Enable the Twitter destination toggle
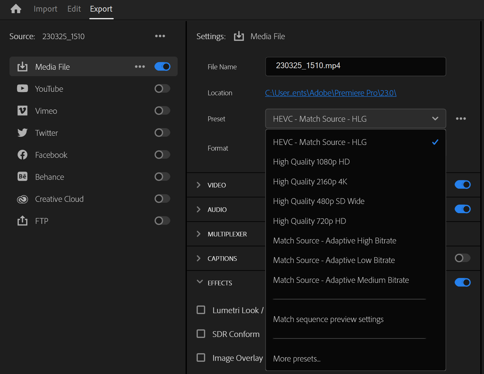 coord(162,133)
